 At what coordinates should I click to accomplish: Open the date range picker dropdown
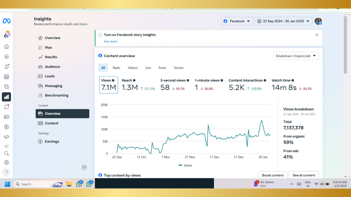click(283, 21)
